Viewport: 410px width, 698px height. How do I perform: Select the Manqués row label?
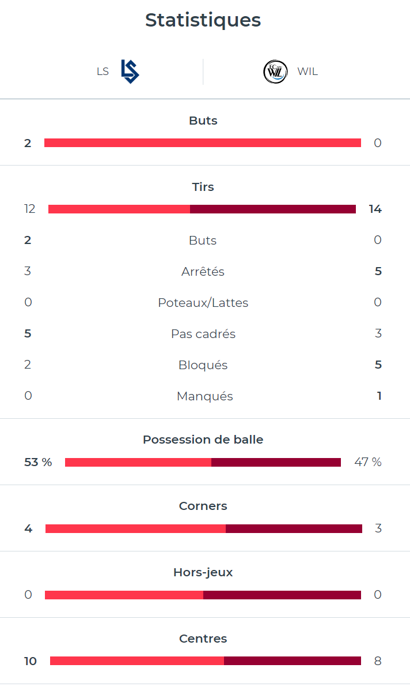[x=204, y=396]
